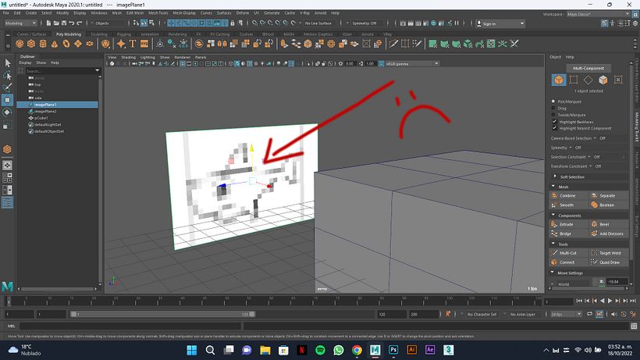This screenshot has height=360, width=640.
Task: Click the Quad Draw tool
Action: point(607,262)
